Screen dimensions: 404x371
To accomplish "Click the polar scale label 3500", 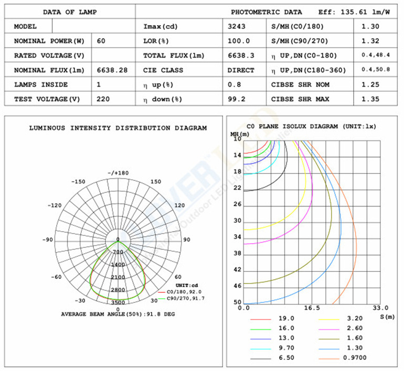I will pos(118,302).
